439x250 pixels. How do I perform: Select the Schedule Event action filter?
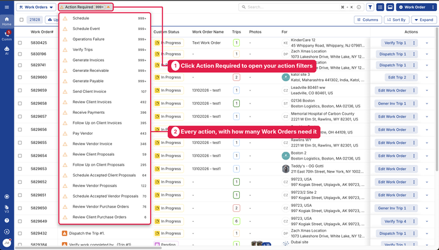(105, 29)
